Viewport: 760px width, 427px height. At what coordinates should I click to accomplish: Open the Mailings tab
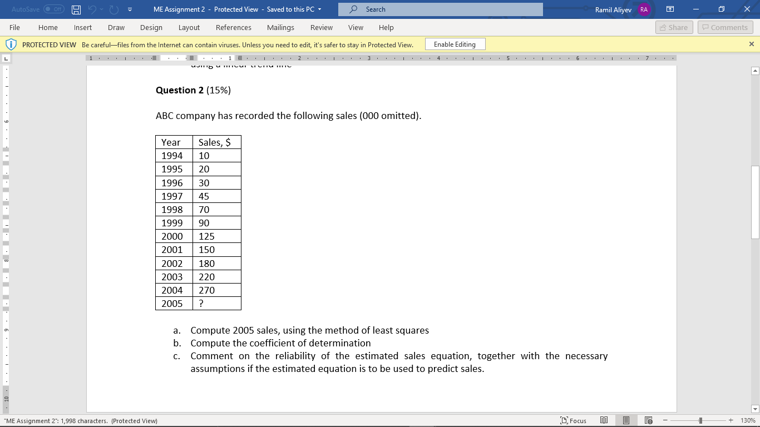click(280, 27)
